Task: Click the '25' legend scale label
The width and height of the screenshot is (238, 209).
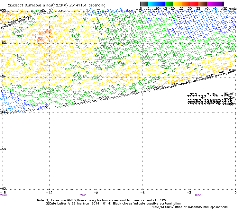Action: [181, 9]
